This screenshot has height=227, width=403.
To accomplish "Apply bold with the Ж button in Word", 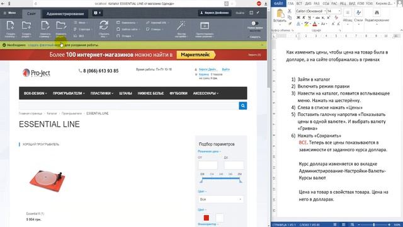I will click(298, 18).
